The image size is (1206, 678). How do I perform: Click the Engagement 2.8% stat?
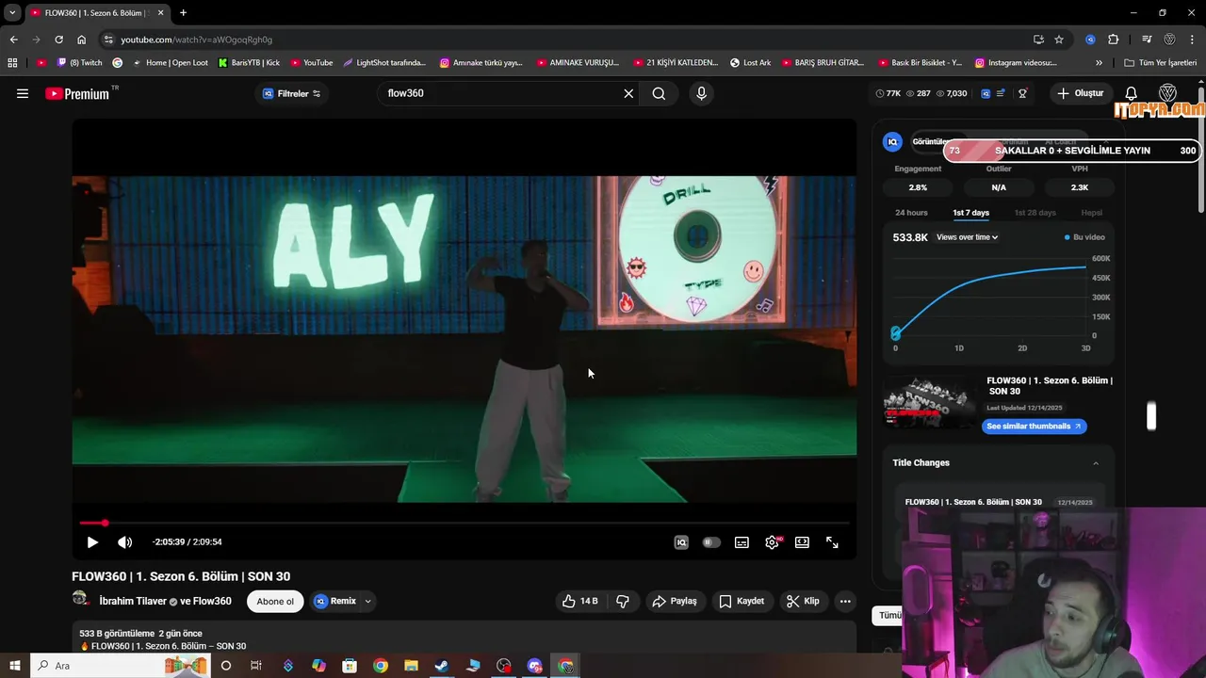pos(918,187)
